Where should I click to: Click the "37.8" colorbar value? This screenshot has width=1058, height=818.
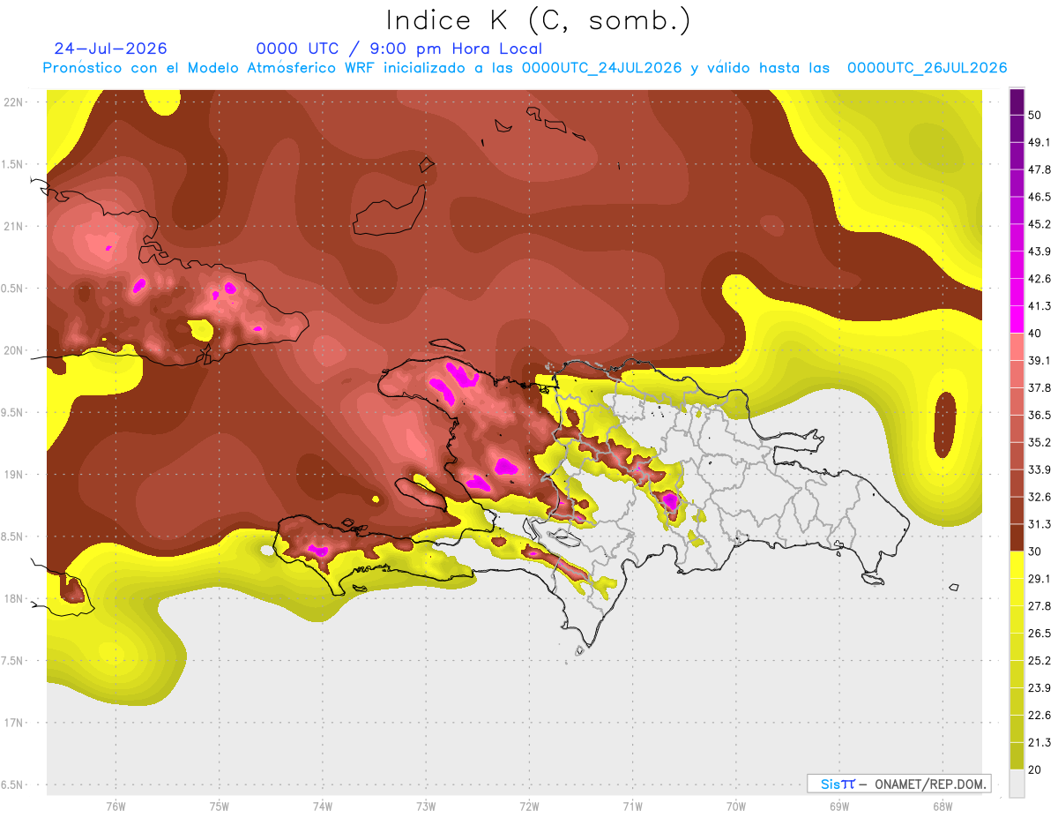coord(1039,387)
